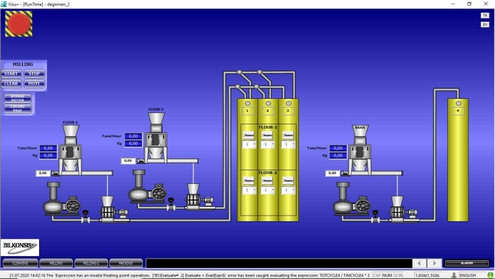Open FLOUR-2 dropdown for silo 2
The image size is (495, 279).
click(267, 190)
